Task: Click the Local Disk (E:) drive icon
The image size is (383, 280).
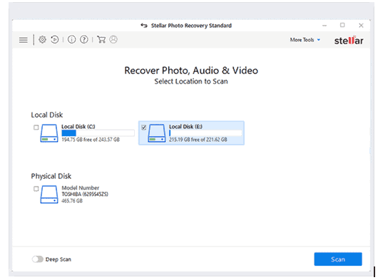Action: point(157,133)
